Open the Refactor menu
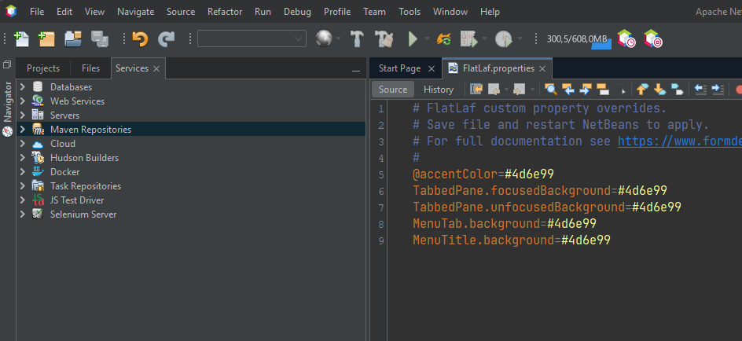The image size is (742, 341). point(225,12)
